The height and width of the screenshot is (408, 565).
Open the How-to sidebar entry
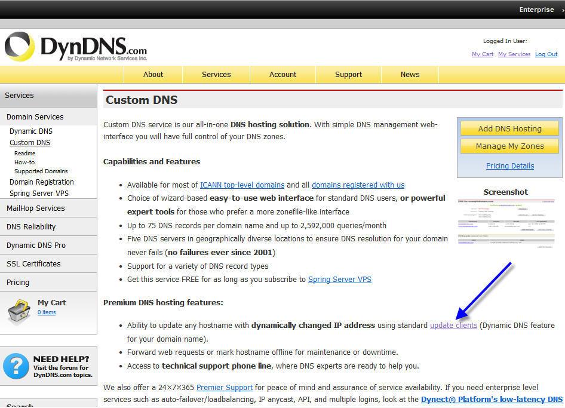click(x=24, y=162)
